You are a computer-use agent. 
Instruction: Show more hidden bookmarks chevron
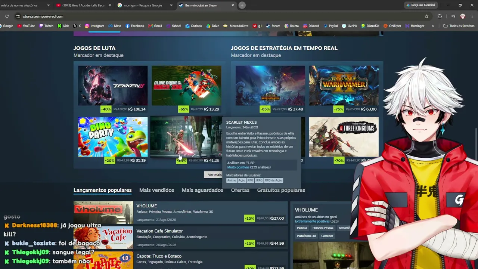tap(433, 26)
